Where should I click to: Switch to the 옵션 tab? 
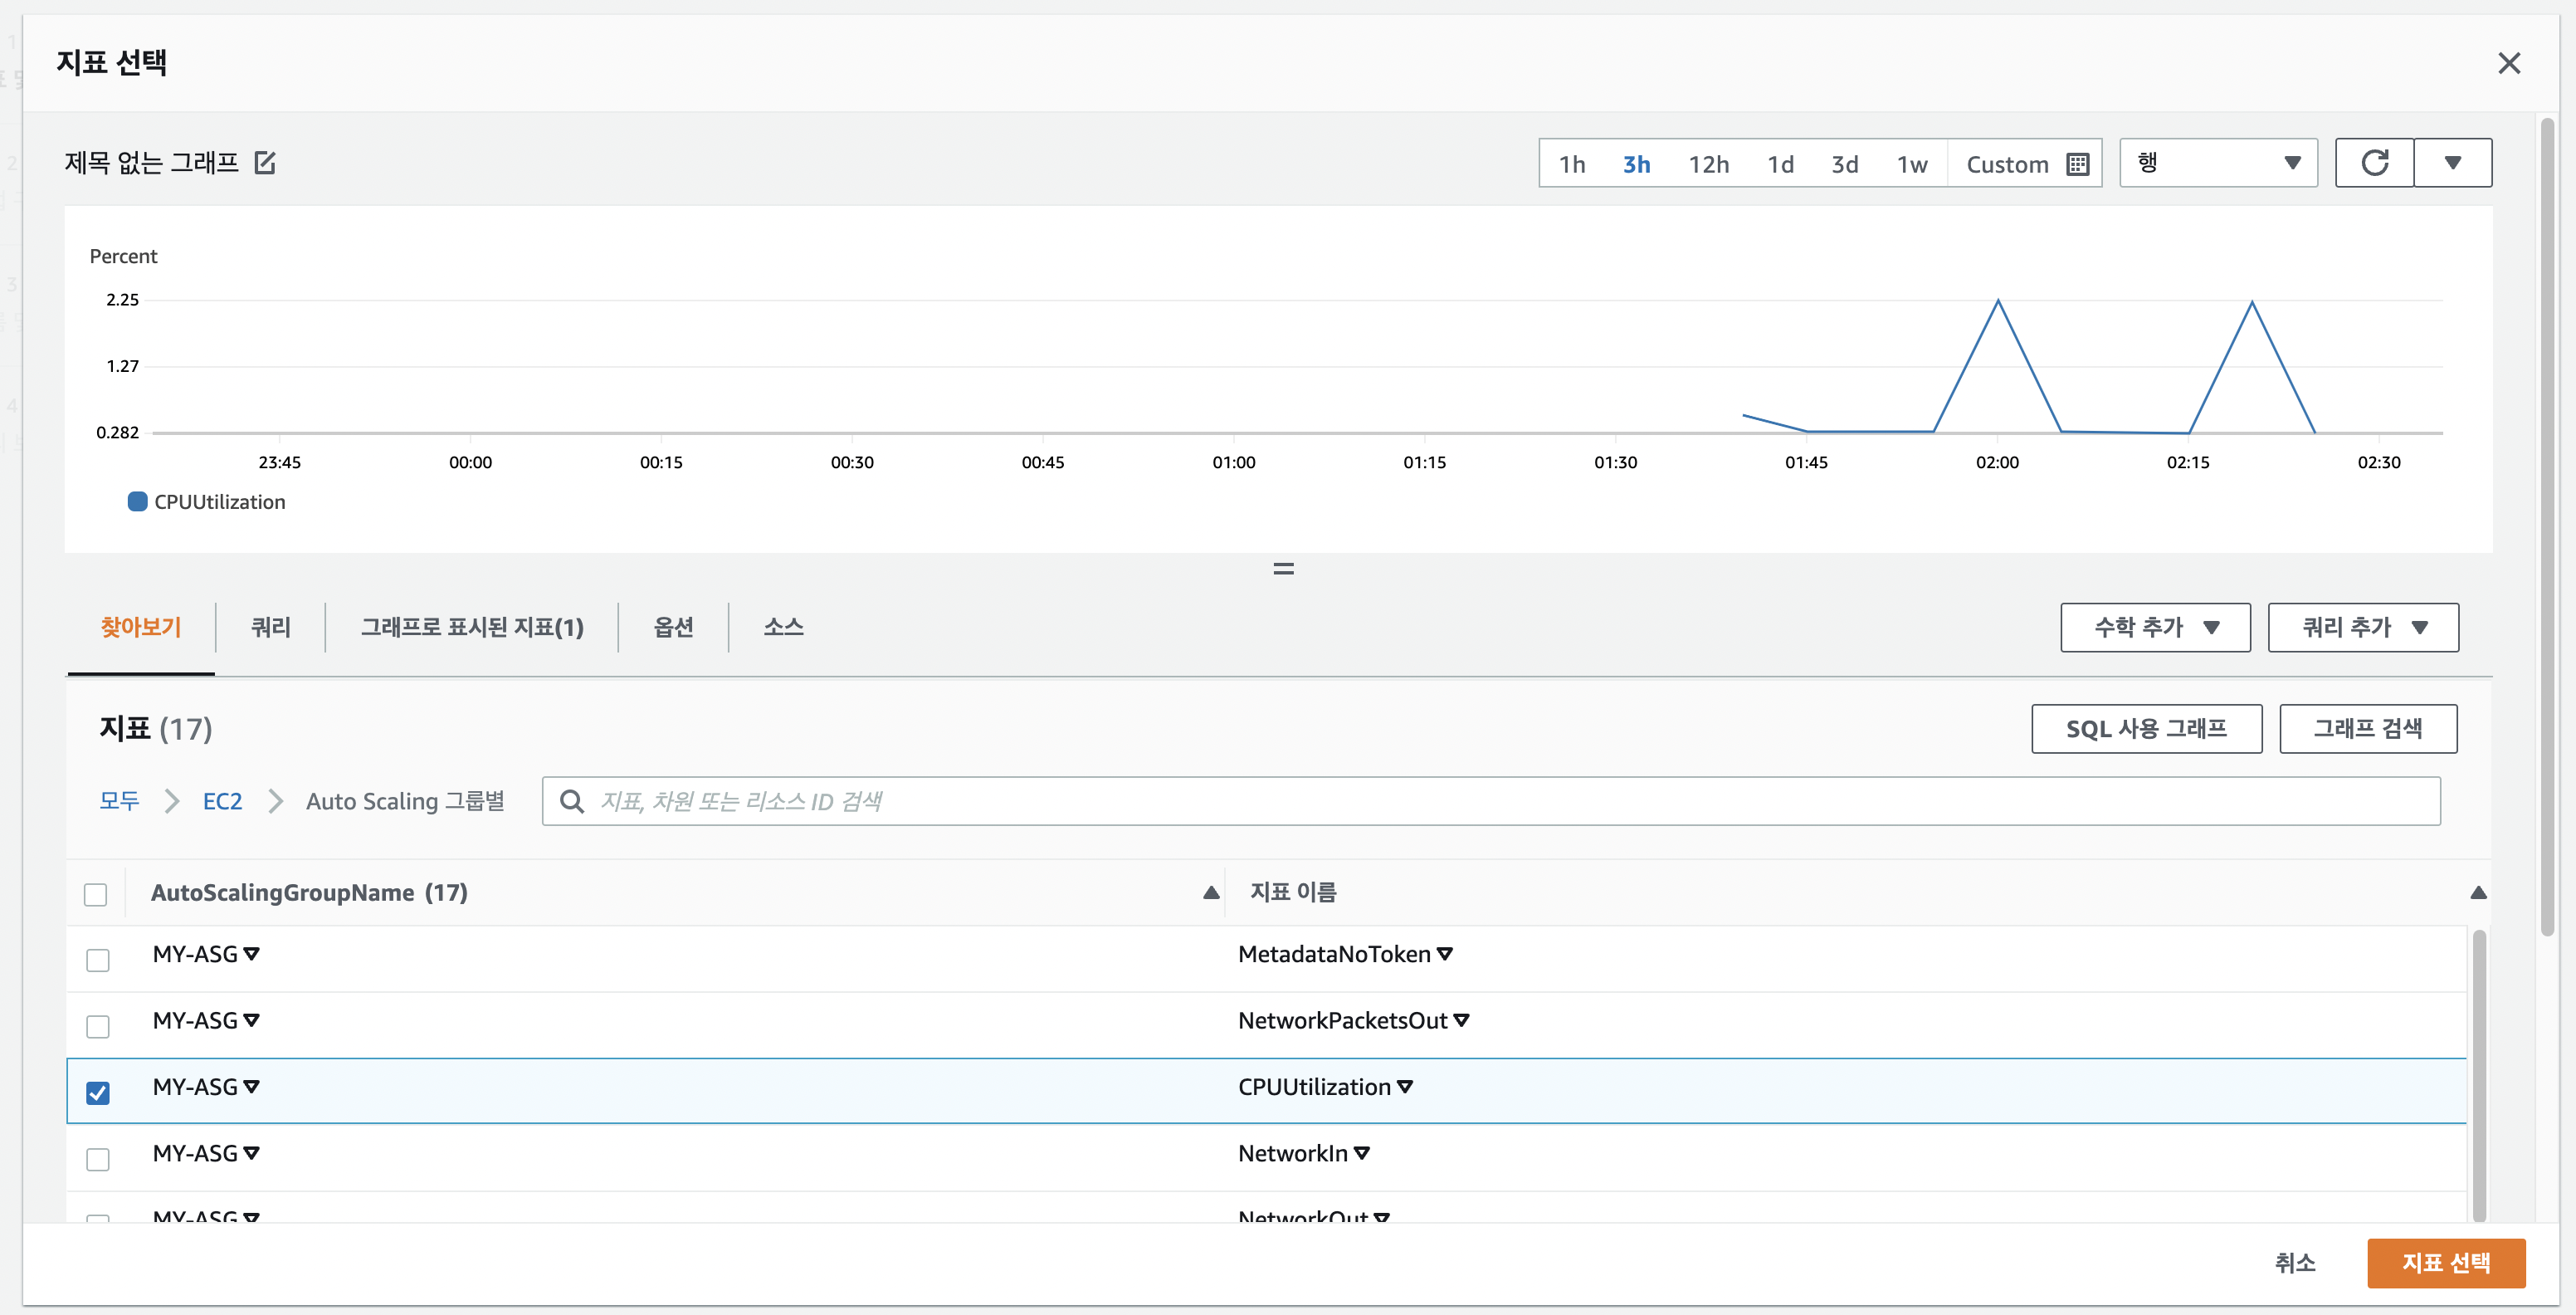tap(673, 627)
